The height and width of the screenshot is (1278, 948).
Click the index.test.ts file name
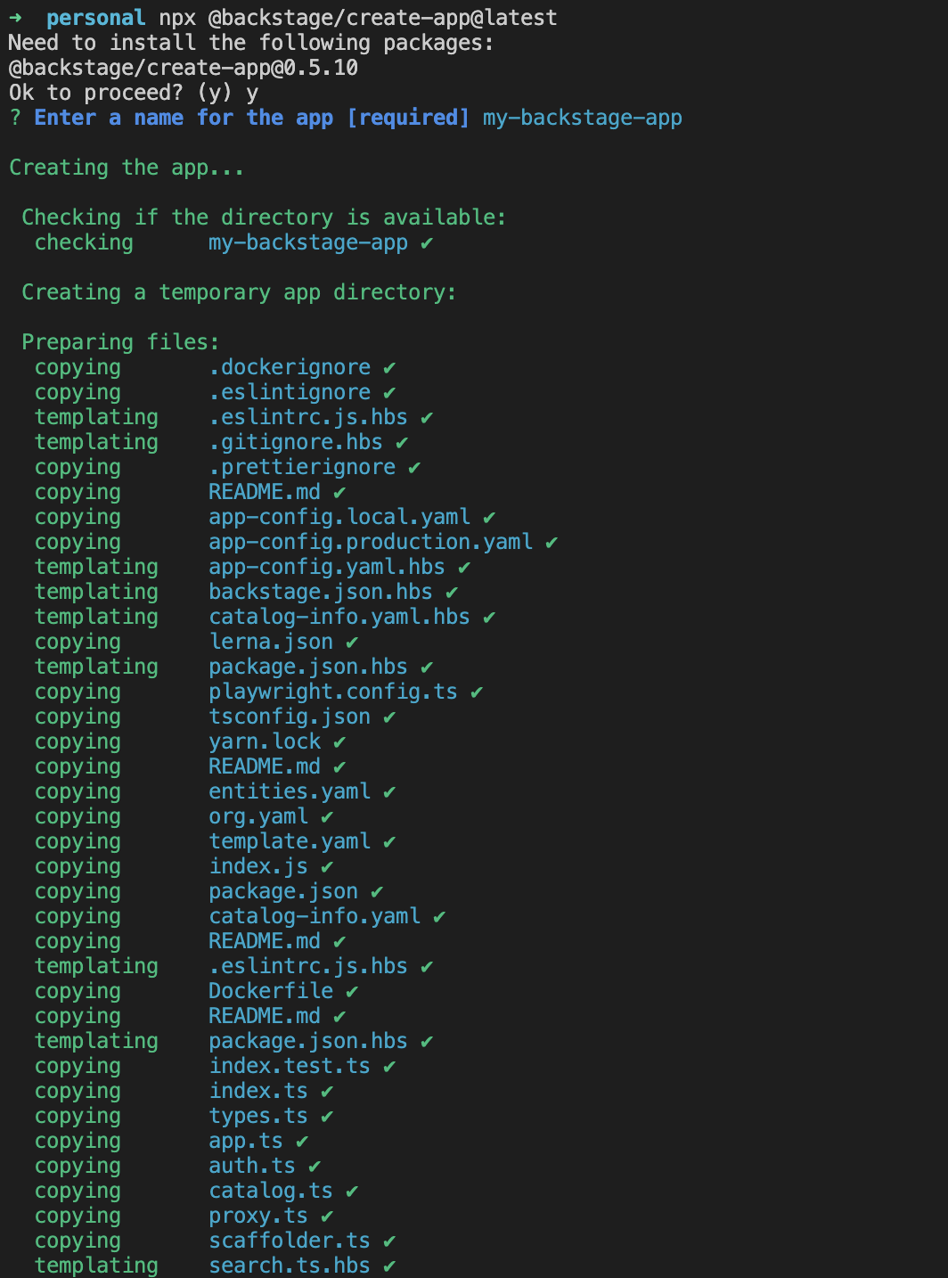tap(290, 1066)
